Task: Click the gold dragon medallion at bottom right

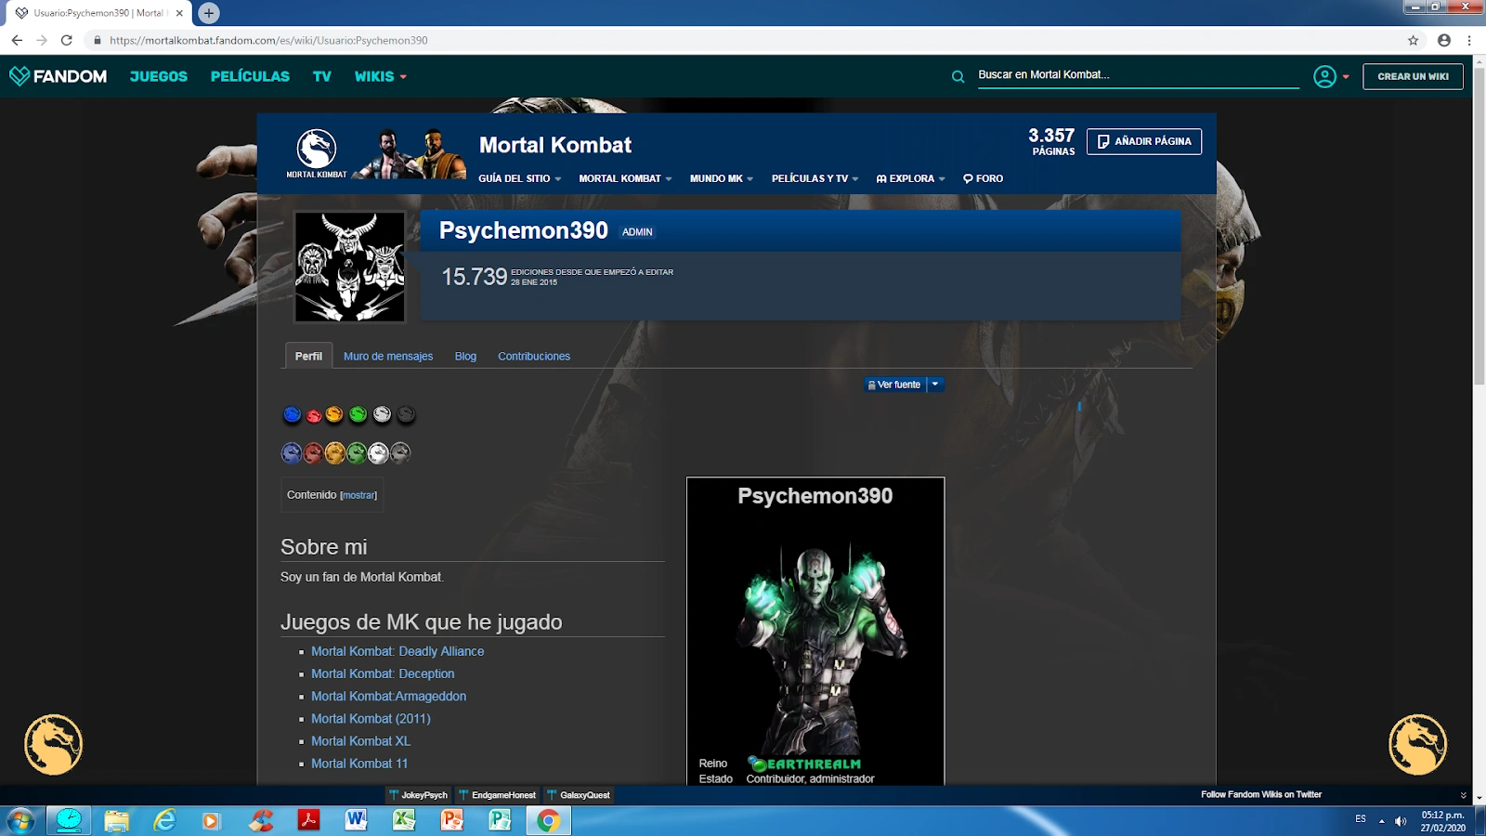Action: click(x=1417, y=744)
